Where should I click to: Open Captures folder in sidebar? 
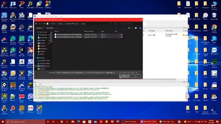coord(42,46)
